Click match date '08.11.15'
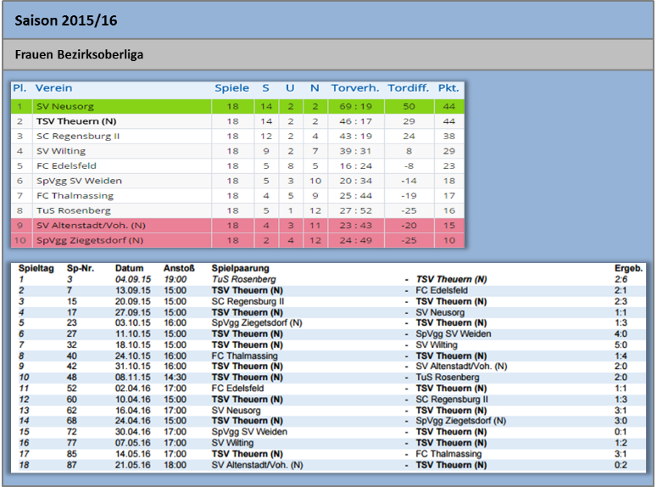 tap(133, 377)
